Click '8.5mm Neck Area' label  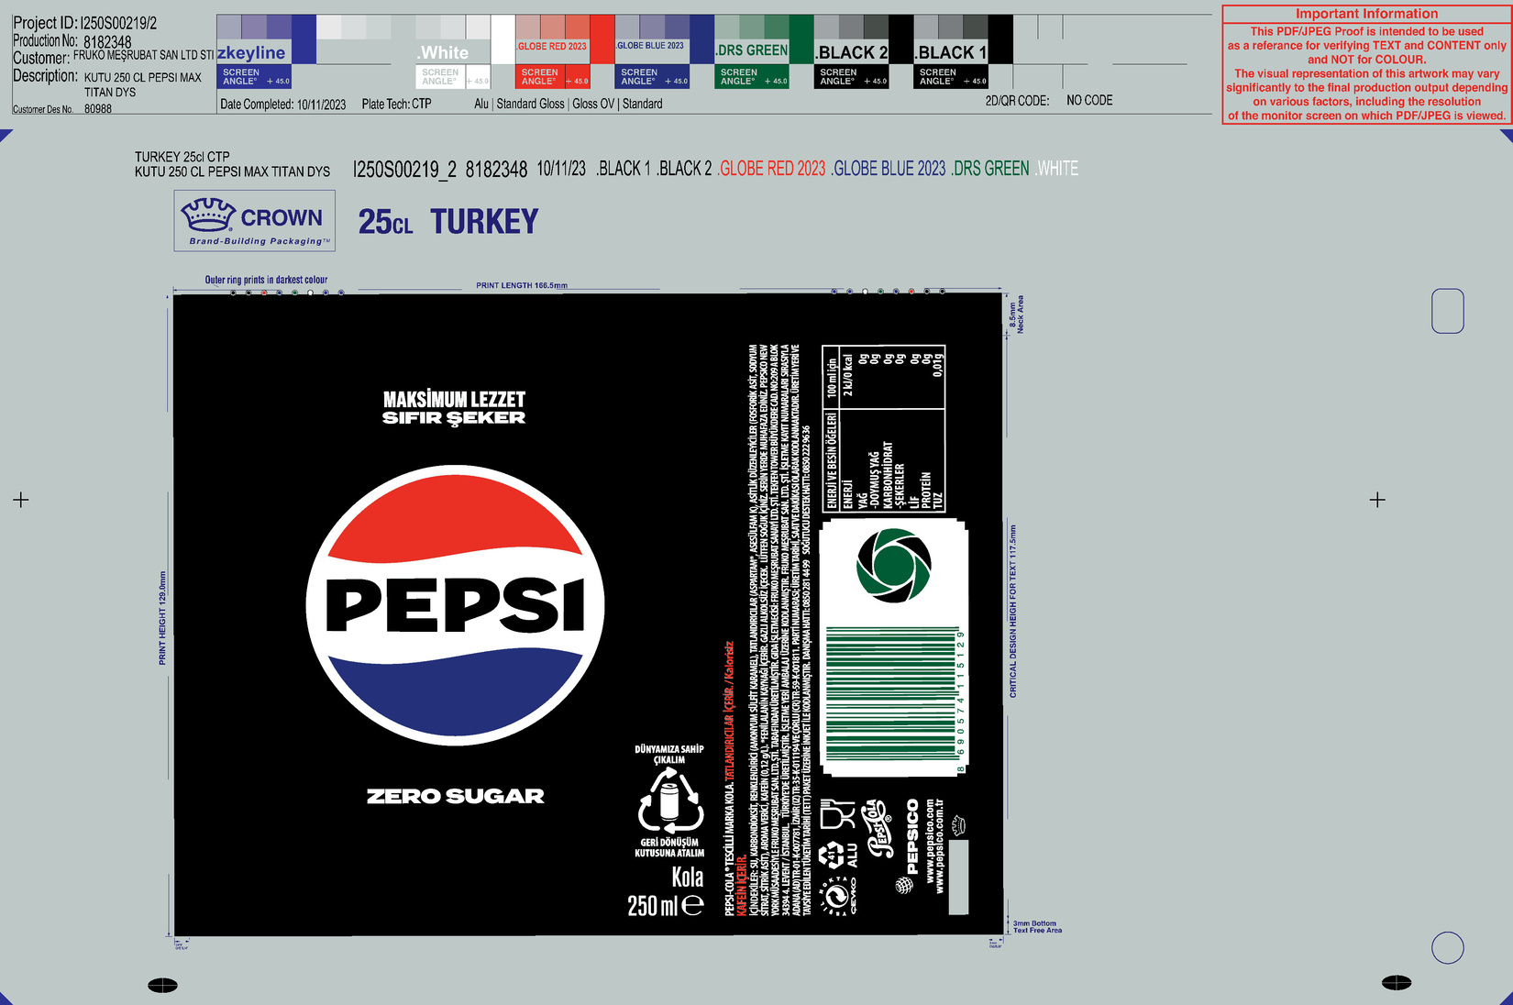(1017, 314)
